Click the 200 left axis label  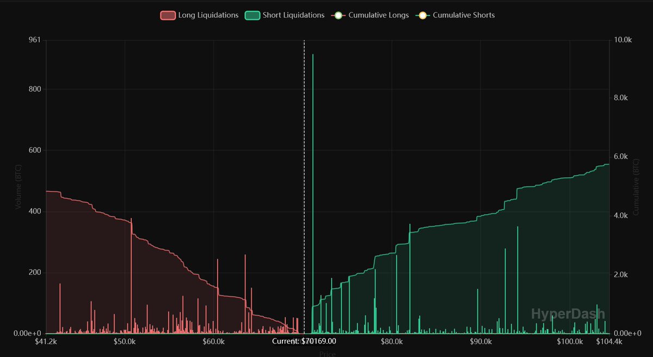34,272
